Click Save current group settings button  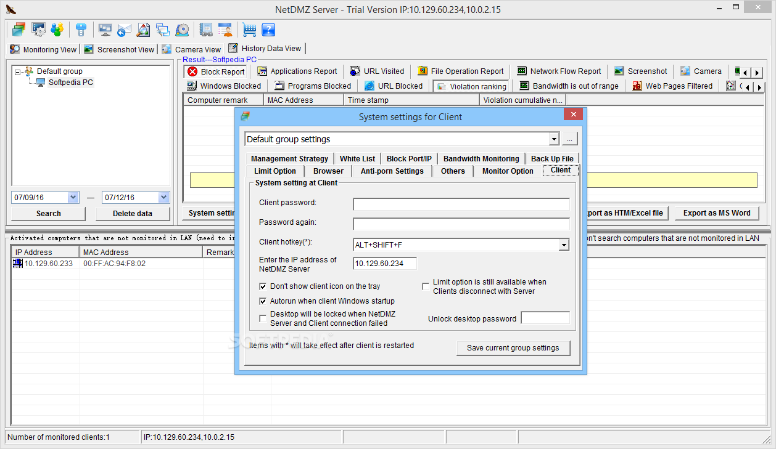point(513,348)
